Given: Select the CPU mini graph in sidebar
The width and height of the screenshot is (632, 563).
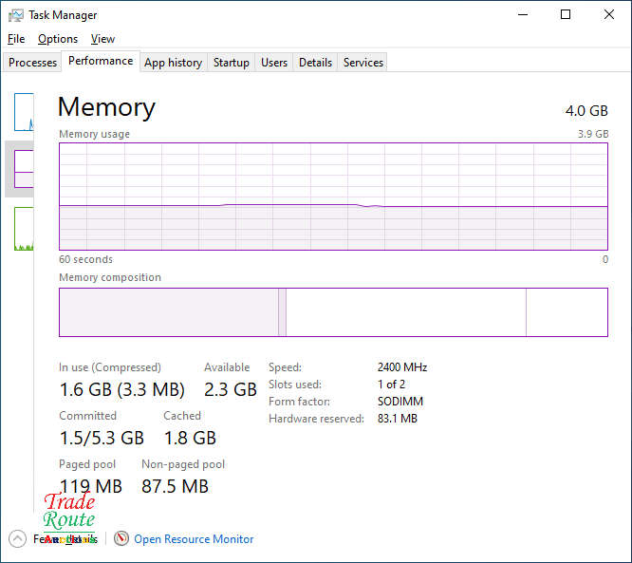Looking at the screenshot, I should (x=24, y=112).
